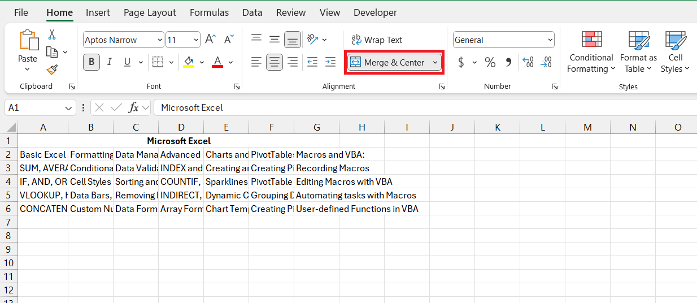Increase cell indent

tap(329, 62)
